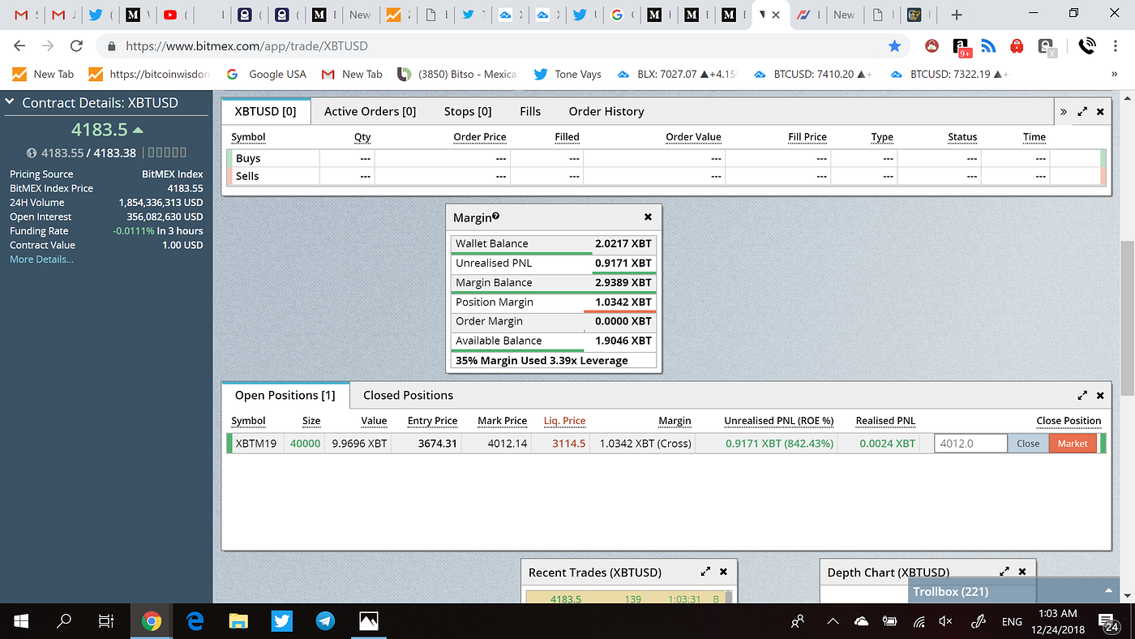The height and width of the screenshot is (639, 1135).
Task: Close the Depth Chart (XBTUSD) widget
Action: (1022, 572)
